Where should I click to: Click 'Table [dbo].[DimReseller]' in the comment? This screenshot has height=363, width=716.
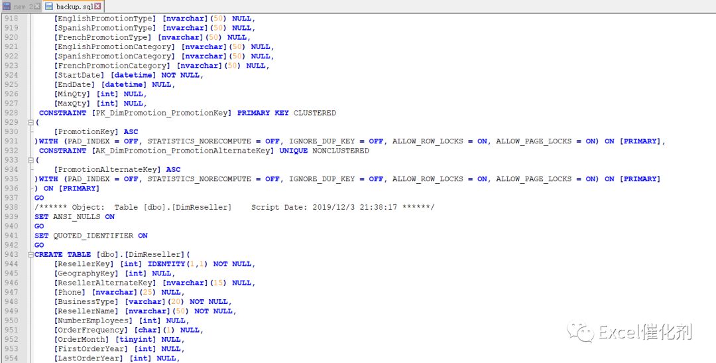click(173, 207)
